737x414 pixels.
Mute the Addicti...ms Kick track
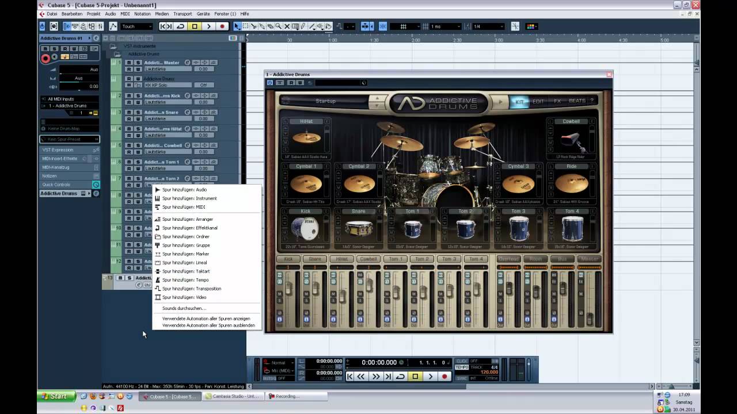129,96
